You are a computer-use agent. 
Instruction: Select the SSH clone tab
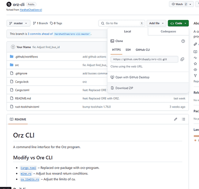tap(128, 50)
